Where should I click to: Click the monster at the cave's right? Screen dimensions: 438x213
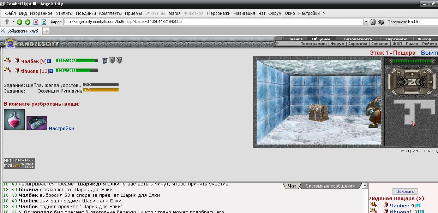pyautogui.click(x=374, y=112)
